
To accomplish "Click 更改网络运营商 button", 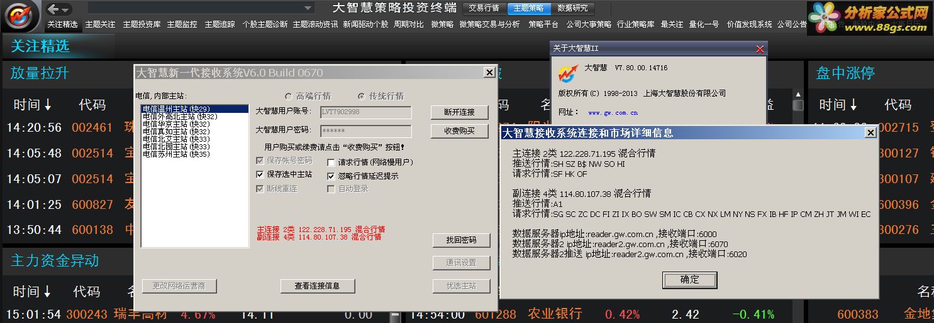I will point(179,286).
